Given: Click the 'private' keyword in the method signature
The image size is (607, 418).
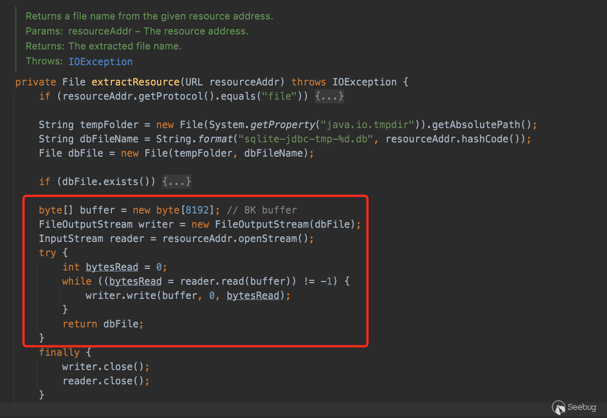Looking at the screenshot, I should click(36, 82).
